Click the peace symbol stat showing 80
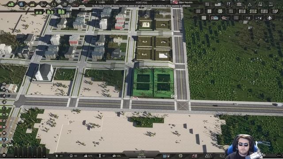This screenshot has width=283, height=159. tap(73, 156)
